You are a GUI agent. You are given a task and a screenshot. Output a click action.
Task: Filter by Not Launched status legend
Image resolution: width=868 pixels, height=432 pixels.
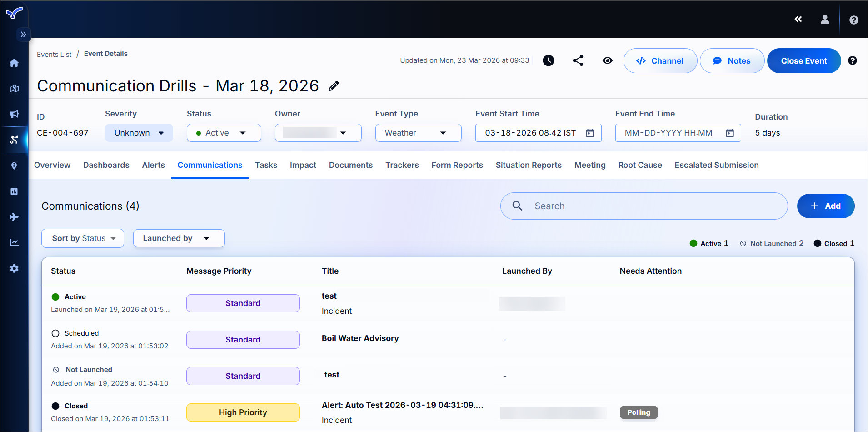coord(772,244)
